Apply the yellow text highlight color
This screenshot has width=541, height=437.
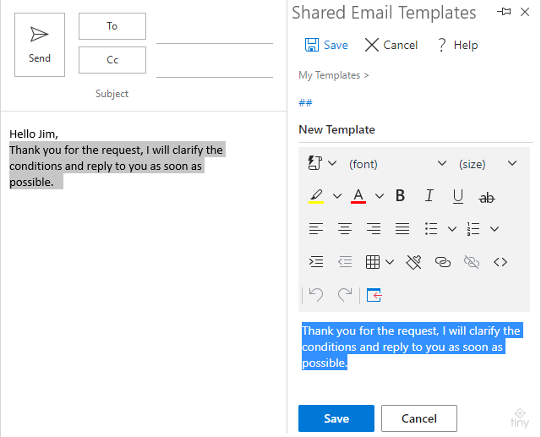coord(316,196)
